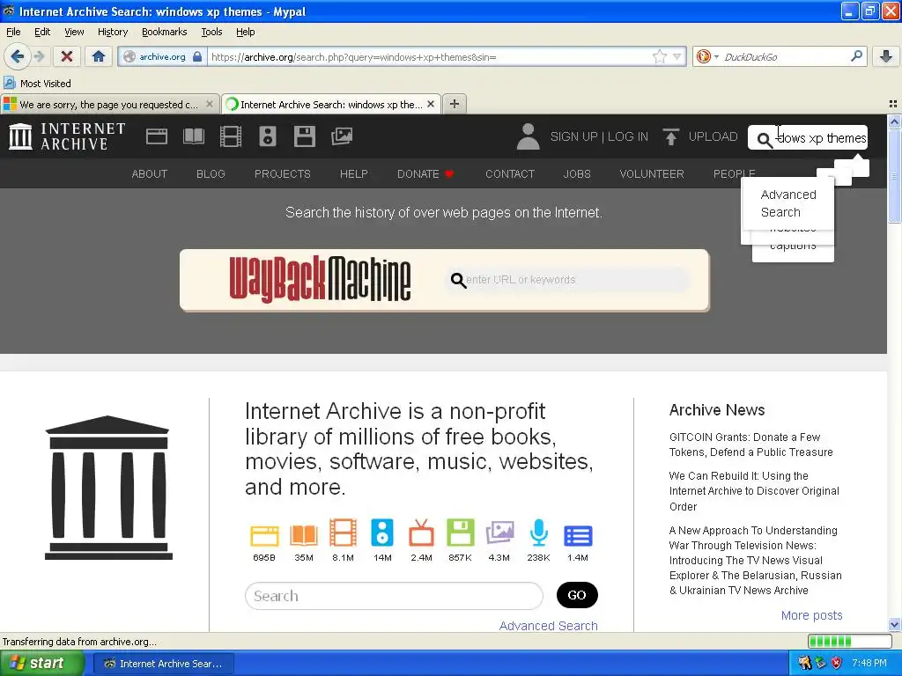The image size is (902, 676).
Task: Open GITCOIN Grants news article
Action: click(x=750, y=445)
